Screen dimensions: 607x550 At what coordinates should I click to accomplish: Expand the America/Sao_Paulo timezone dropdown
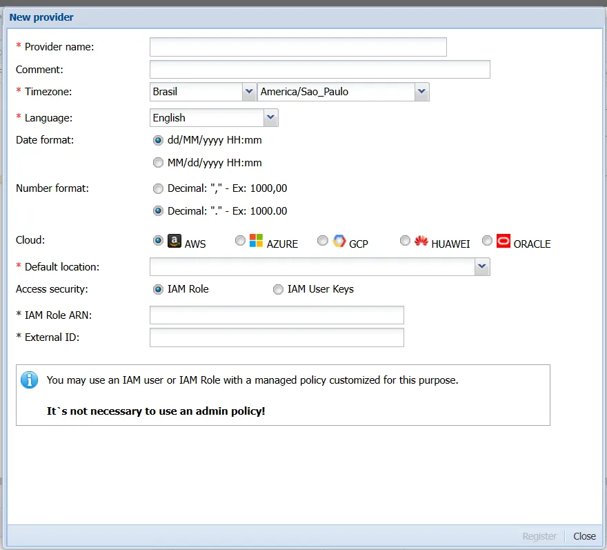click(x=421, y=92)
